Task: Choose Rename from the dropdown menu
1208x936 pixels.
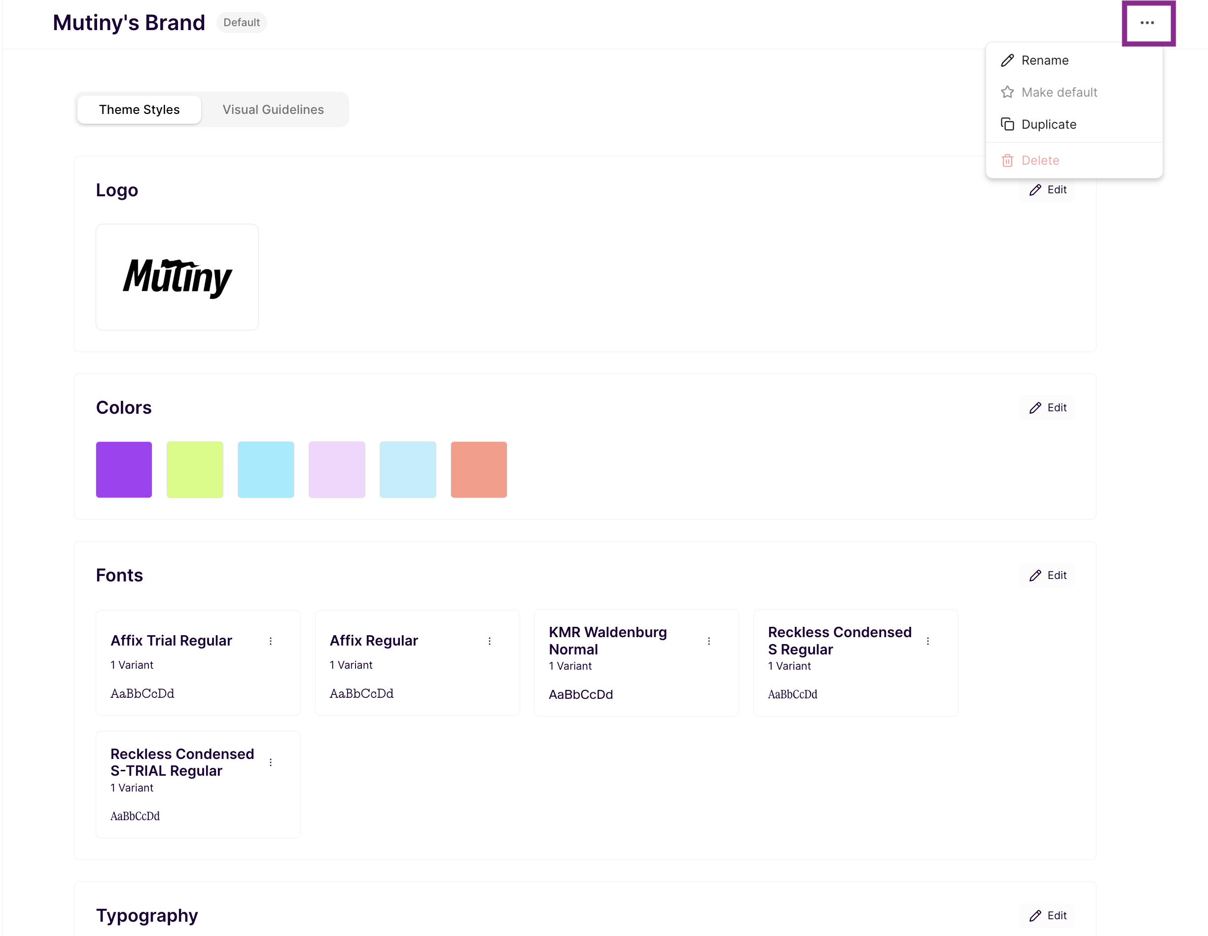Action: click(1073, 60)
